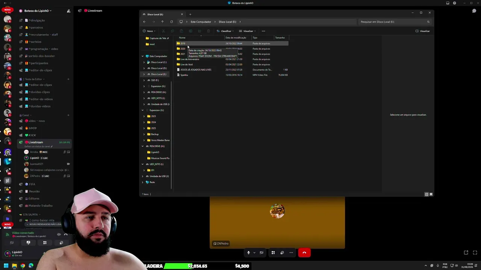Toggle the camera in the call control bar
The height and width of the screenshot is (270, 481).
coord(262,253)
